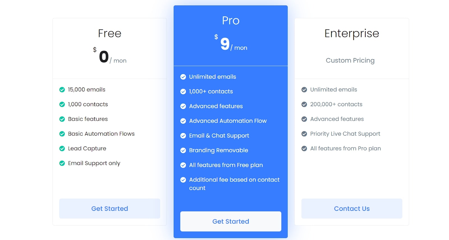Click checkmark icon beside 15,000 emails
This screenshot has height=240, width=449.
[62, 90]
